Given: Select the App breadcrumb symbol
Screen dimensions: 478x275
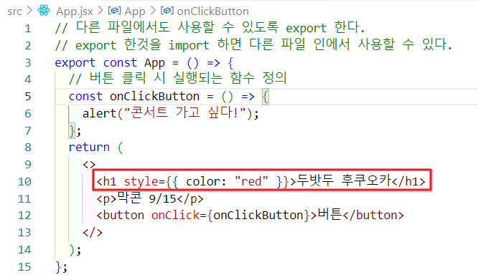Looking at the screenshot, I should tap(134, 11).
